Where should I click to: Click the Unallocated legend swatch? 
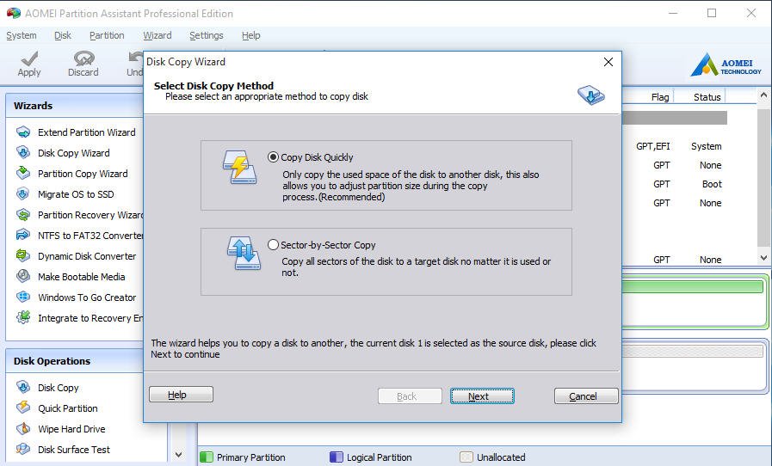(466, 457)
